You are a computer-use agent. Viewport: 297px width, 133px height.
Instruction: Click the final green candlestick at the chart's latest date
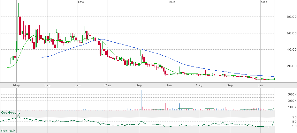pyautogui.click(x=274, y=79)
